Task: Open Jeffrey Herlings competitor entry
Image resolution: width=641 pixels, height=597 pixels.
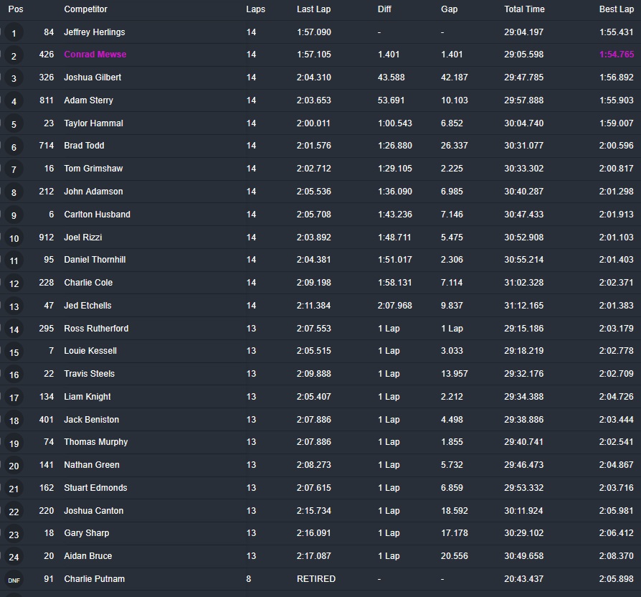Action: 94,32
